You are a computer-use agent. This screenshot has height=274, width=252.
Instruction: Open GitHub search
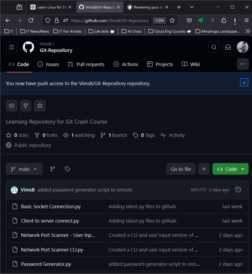pyautogui.click(x=214, y=47)
